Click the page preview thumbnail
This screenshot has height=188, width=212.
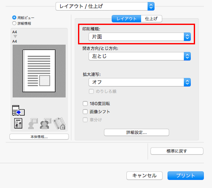(39, 71)
